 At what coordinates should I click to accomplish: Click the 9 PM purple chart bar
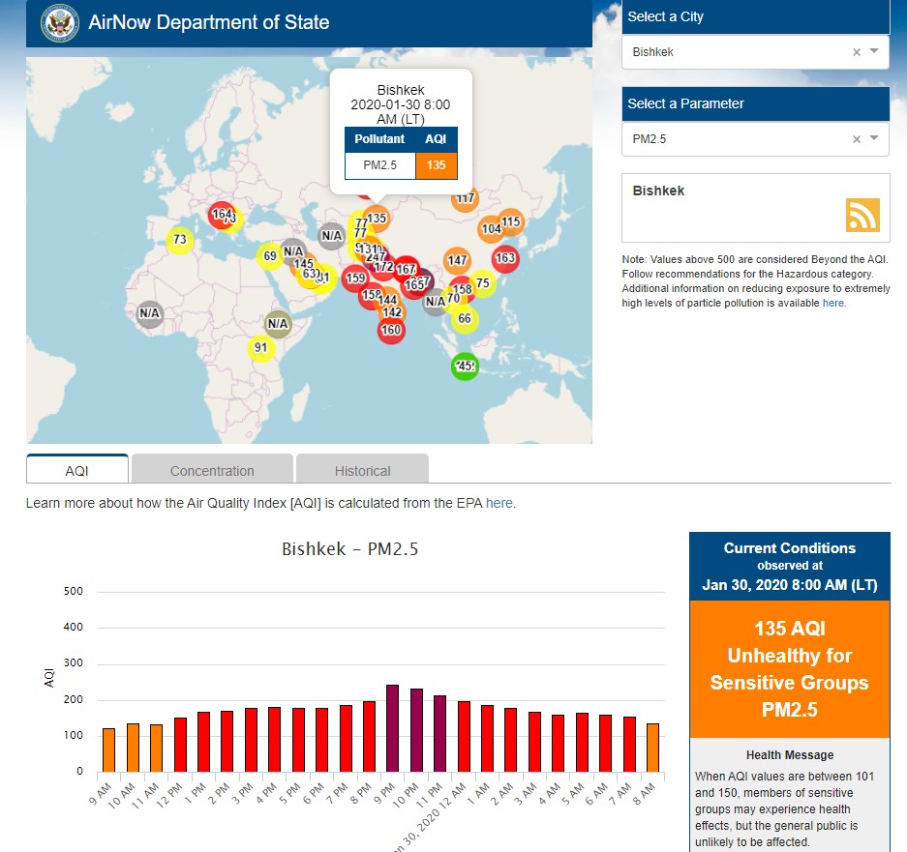[393, 728]
